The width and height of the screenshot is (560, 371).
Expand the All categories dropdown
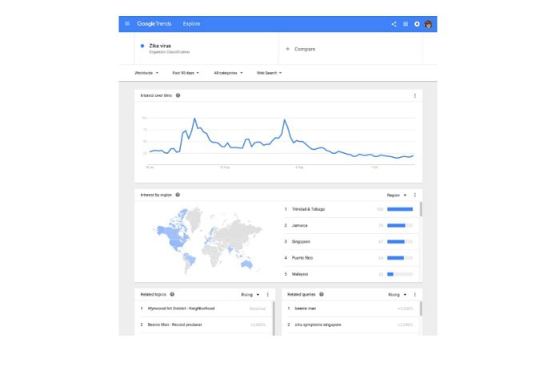(x=228, y=73)
